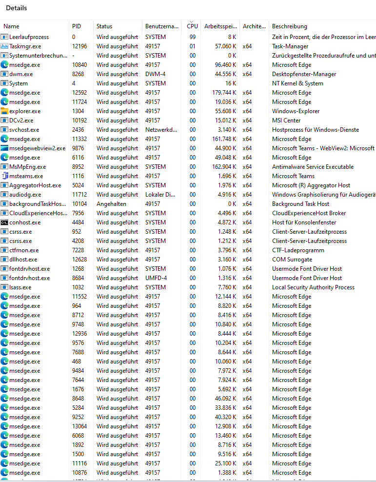Click the explorer.exe folder icon

(x=4, y=111)
